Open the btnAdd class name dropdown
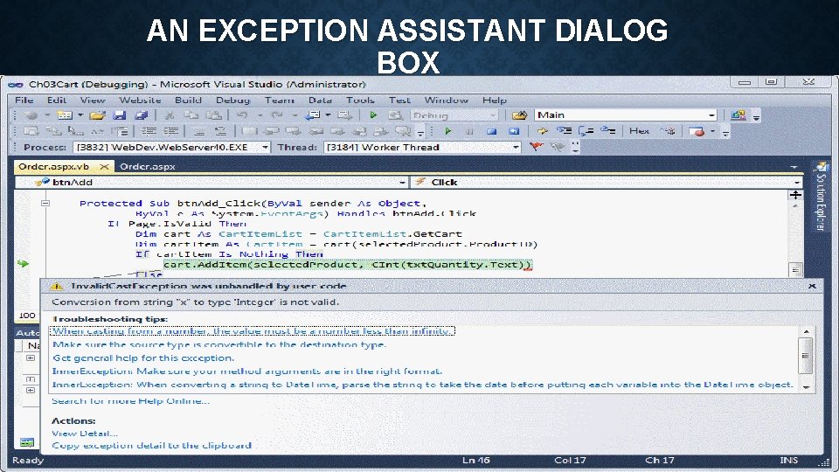The height and width of the screenshot is (472, 839). 402,183
